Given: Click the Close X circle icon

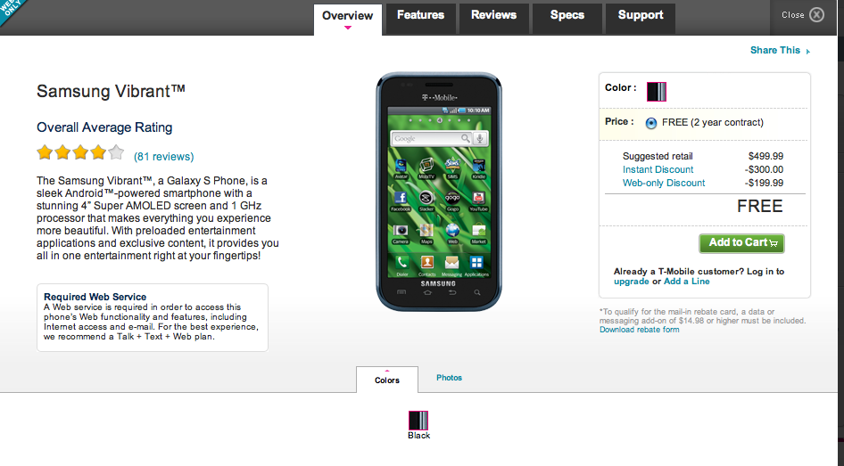Looking at the screenshot, I should click(x=816, y=15).
